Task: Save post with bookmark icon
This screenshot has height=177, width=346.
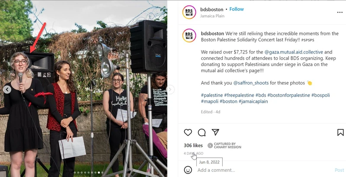Action: point(340,132)
